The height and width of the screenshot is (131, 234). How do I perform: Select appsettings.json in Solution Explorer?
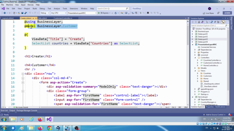coord(207,89)
